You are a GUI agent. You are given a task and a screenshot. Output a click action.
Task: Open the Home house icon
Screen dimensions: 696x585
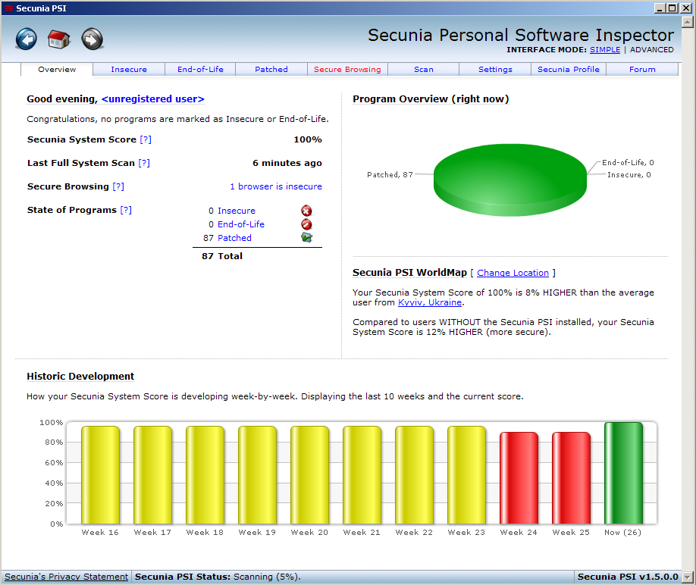(59, 39)
